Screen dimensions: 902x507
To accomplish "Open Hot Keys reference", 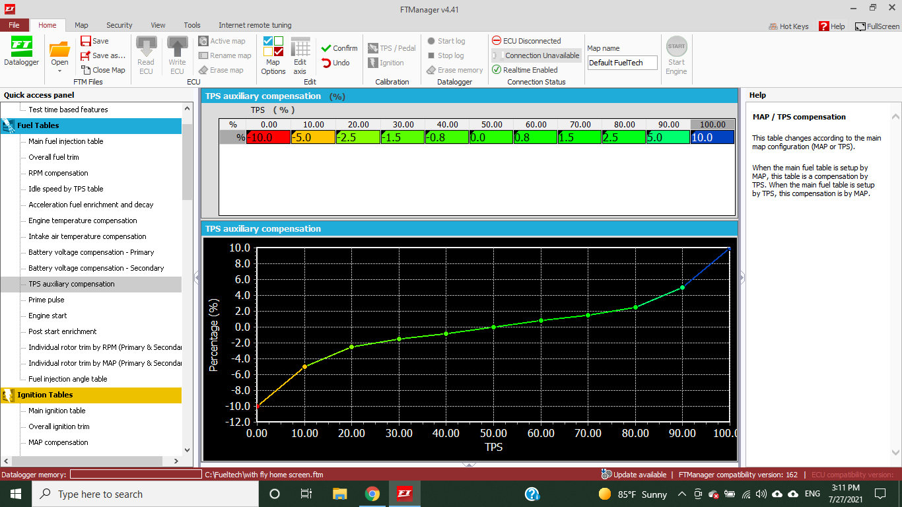I will (788, 26).
